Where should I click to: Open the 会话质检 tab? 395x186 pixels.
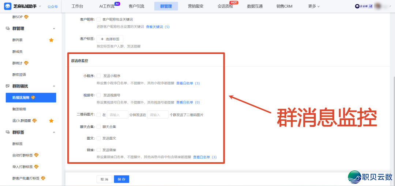coord(225,7)
